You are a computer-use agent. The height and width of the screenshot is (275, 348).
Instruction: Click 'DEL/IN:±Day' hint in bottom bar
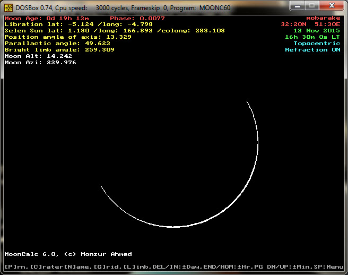click(x=176, y=267)
